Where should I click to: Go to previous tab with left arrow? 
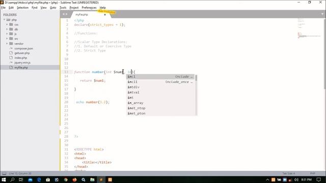pyautogui.click(x=63, y=14)
